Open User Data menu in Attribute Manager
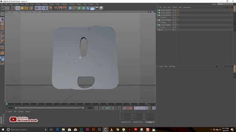 coord(172,66)
